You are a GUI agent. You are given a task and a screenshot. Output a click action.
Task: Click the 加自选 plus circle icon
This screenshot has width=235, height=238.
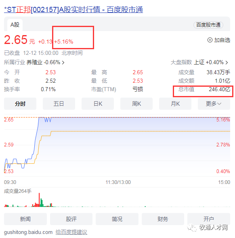click(x=210, y=40)
